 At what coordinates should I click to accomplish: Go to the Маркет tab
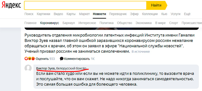pyautogui.click(x=84, y=14)
